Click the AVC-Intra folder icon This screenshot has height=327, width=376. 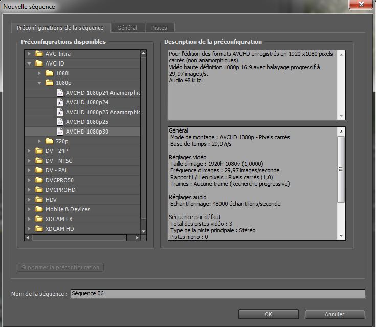pos(39,54)
